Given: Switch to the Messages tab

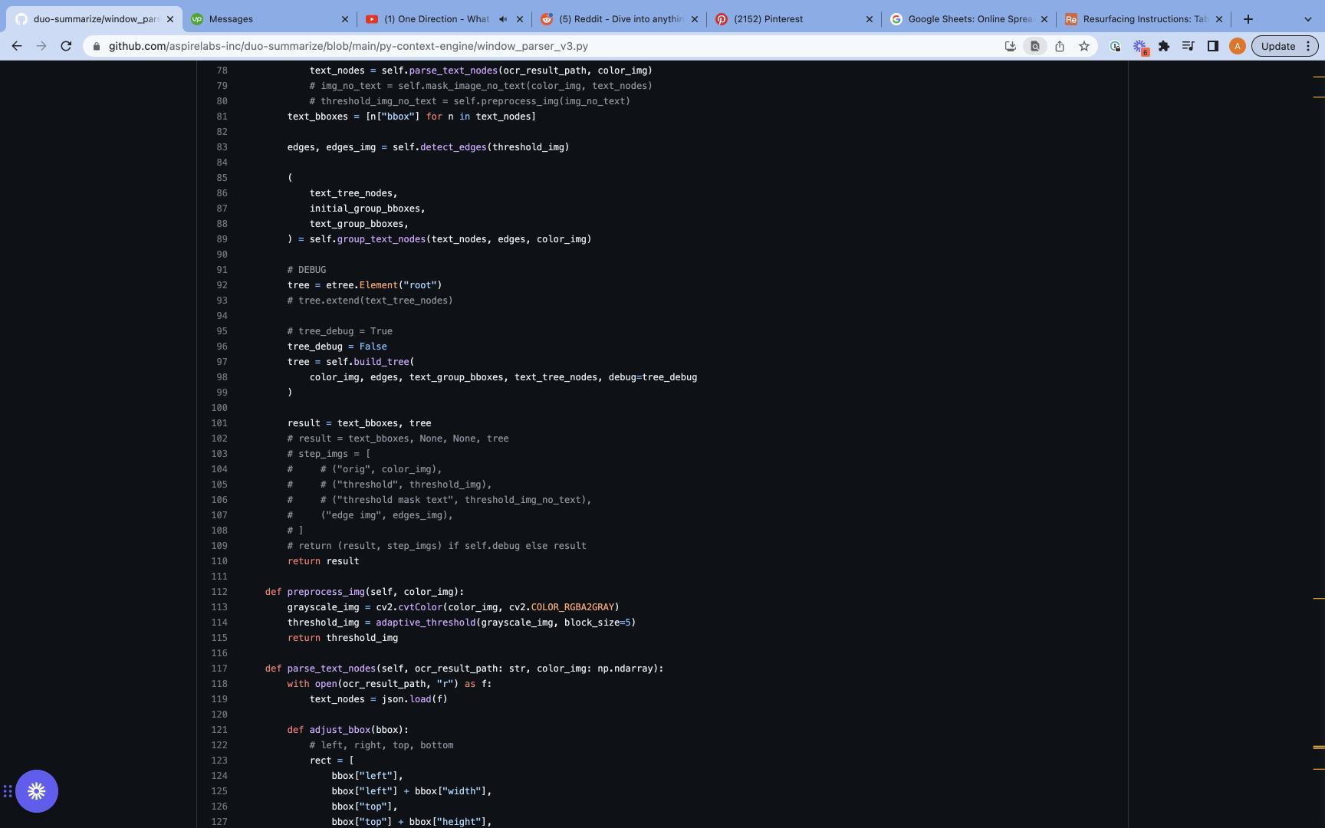Looking at the screenshot, I should point(270,19).
